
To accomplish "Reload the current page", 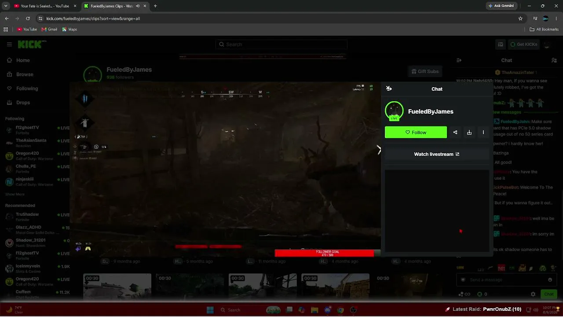I will pos(28,18).
